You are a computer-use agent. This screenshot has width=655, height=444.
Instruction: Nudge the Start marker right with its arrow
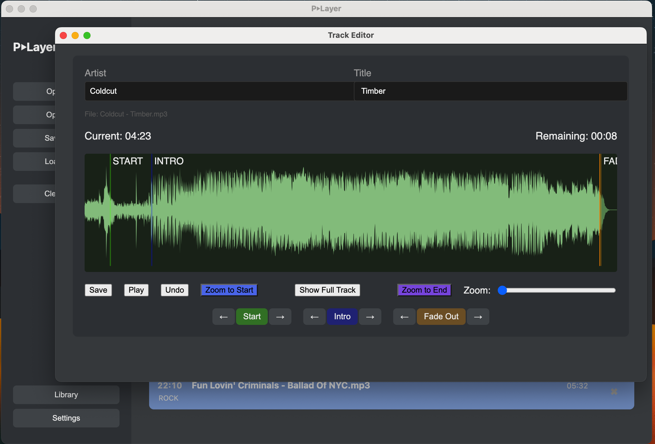pos(280,316)
